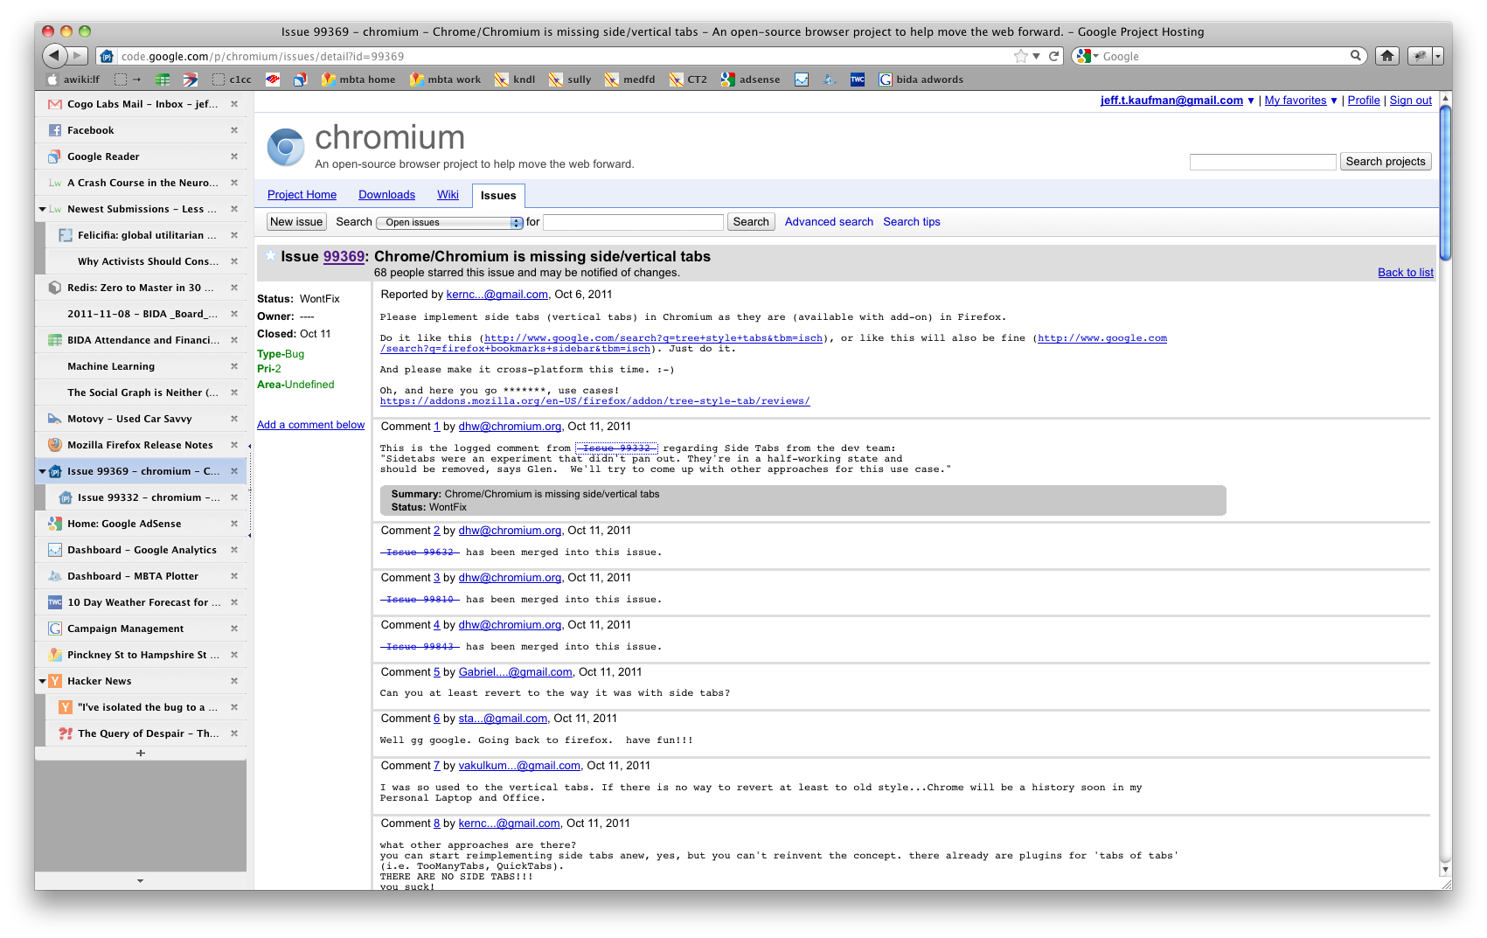Image resolution: width=1487 pixels, height=938 pixels.
Task: Switch to the 'Campaign Management' tab
Action: (141, 629)
